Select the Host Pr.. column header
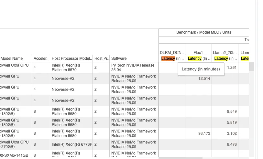The image size is (263, 159). coord(101,58)
